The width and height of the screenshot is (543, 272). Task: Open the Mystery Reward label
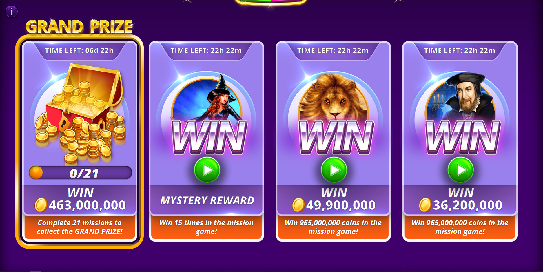(207, 200)
